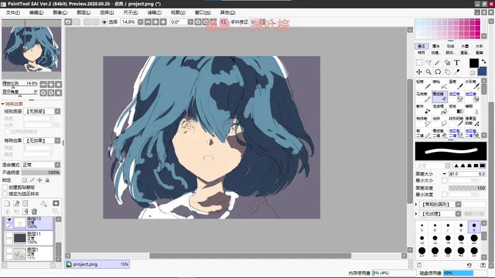Select the Text (T) tool
This screenshot has height=278, width=495.
point(457,62)
